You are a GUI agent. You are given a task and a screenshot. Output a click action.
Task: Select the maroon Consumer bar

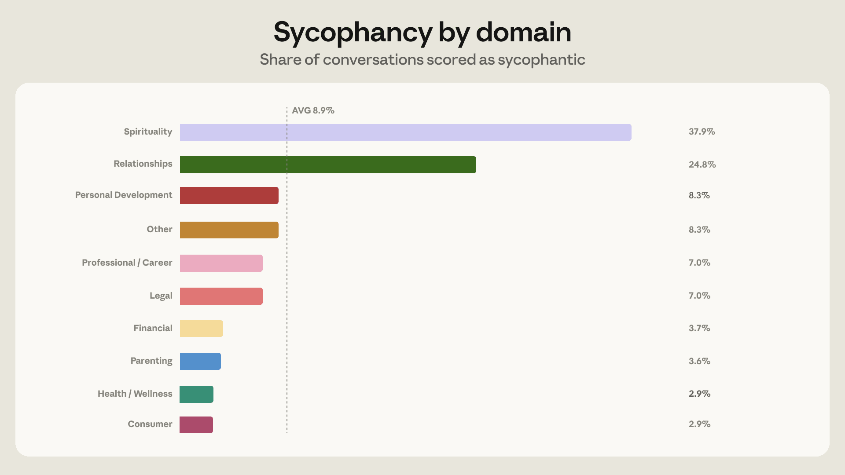[x=196, y=425]
